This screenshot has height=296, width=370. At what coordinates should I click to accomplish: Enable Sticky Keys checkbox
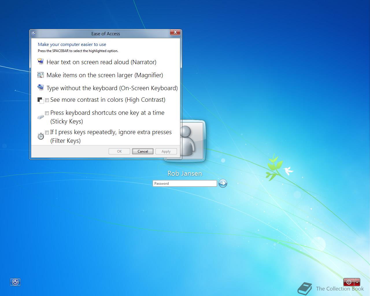point(47,113)
